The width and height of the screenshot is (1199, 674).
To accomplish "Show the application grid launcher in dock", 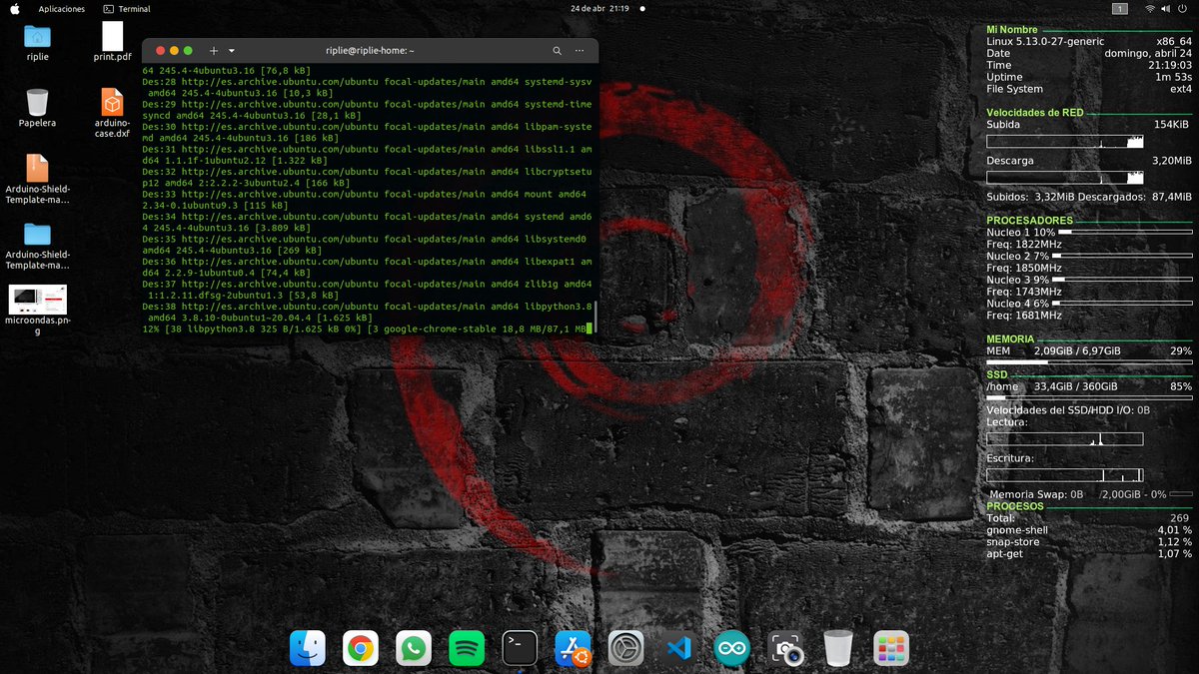I will 891,649.
